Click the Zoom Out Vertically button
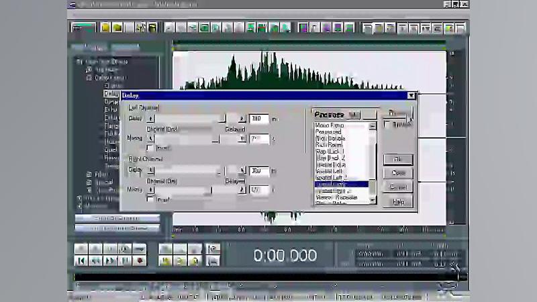This screenshot has width=537, height=302. (x=213, y=261)
